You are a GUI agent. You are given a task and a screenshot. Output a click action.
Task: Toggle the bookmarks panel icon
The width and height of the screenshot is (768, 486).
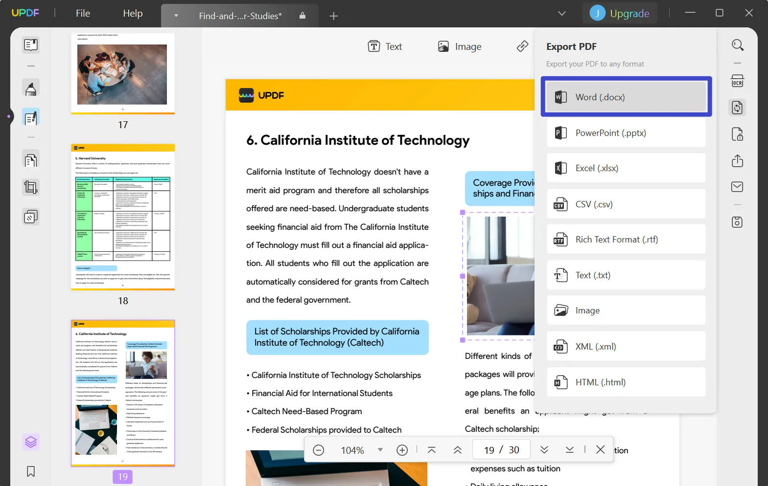31,471
